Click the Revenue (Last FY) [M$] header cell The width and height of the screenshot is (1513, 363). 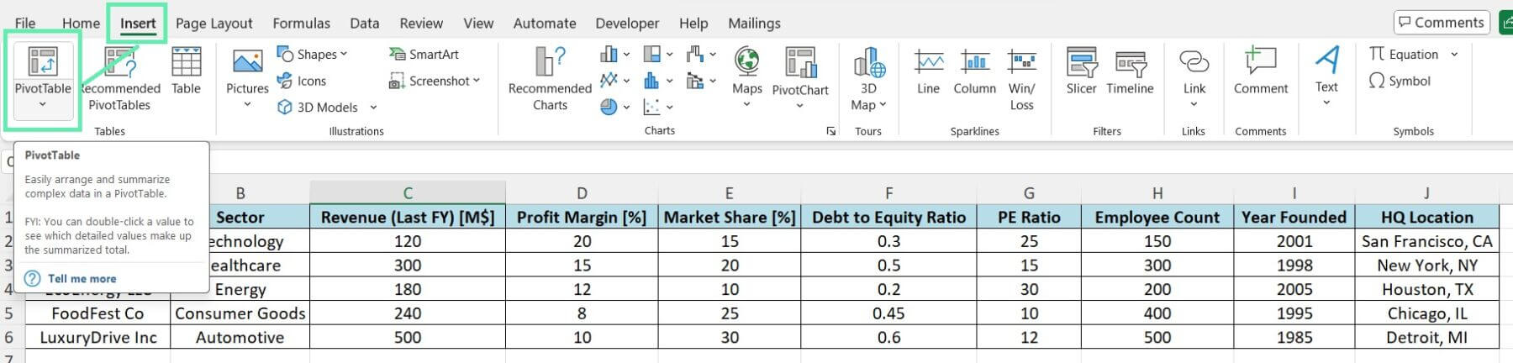(x=408, y=217)
